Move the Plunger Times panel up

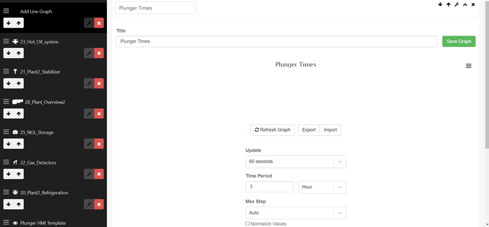tap(448, 5)
